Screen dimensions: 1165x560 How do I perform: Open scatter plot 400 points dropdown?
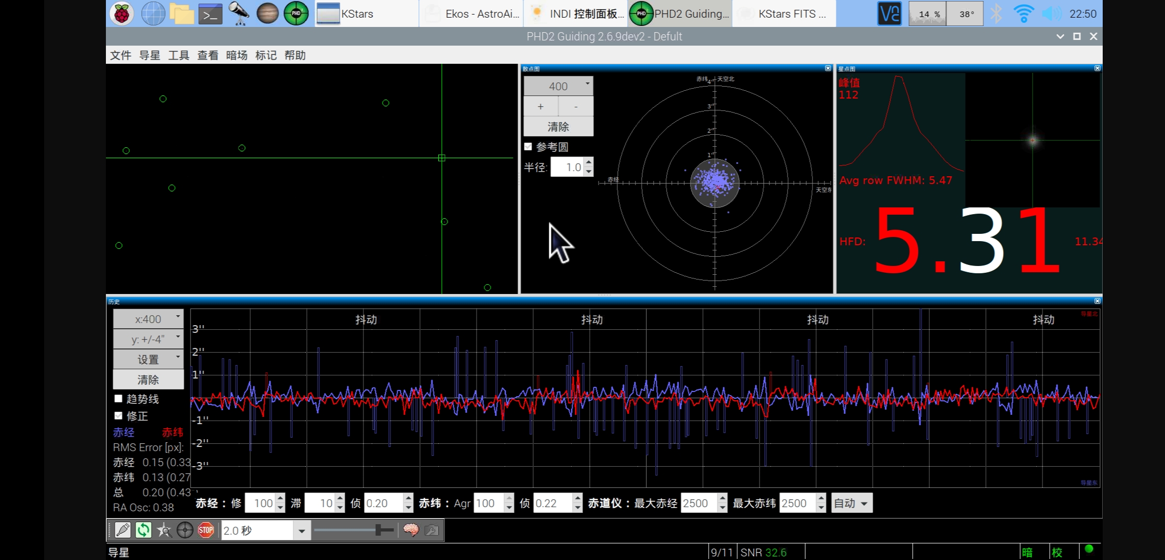click(558, 86)
